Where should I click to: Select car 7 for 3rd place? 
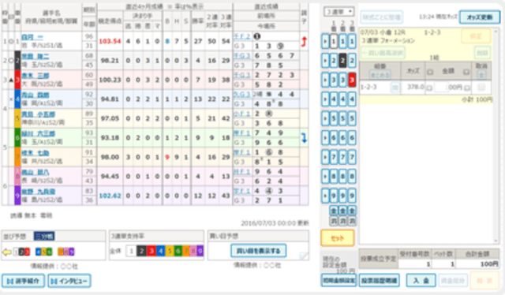point(352,157)
